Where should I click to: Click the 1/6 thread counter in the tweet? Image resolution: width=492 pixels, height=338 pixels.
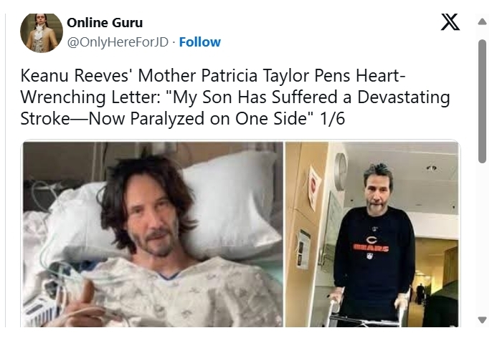332,118
